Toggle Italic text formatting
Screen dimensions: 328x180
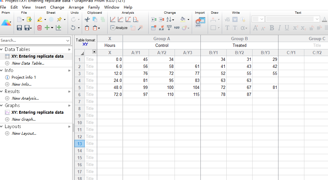279,28
